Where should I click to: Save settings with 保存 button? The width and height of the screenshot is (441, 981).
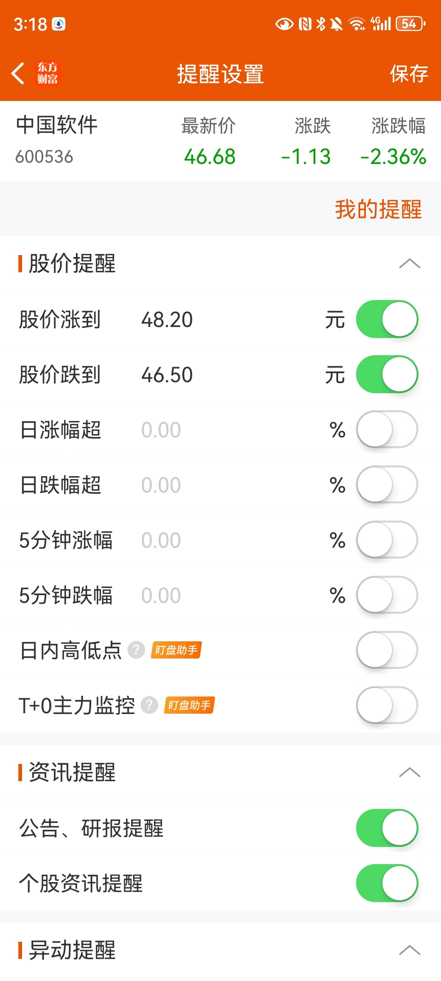409,74
